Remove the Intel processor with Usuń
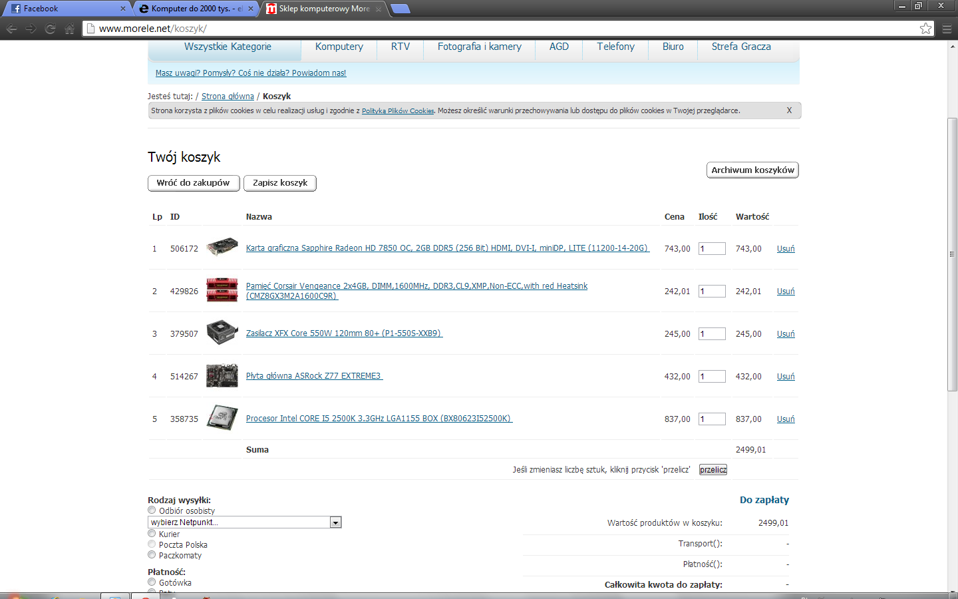Image resolution: width=958 pixels, height=599 pixels. pyautogui.click(x=786, y=419)
